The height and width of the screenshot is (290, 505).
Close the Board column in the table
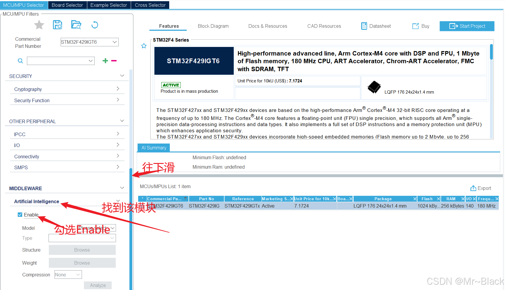point(351,199)
